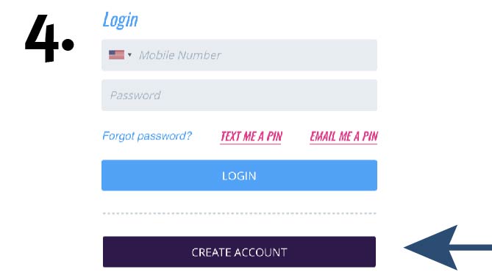The image size is (492, 275).
Task: Request a login PIN sent via email
Action: coord(343,137)
